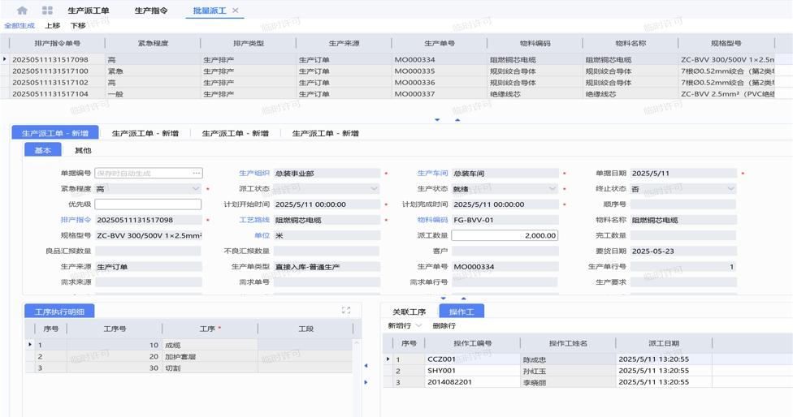Click the down splitter arrow below top grid
The image size is (793, 417).
click(x=437, y=120)
